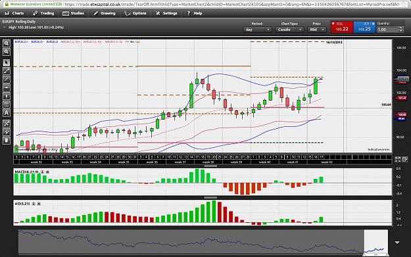Open the Drawing menu
The width and height of the screenshot is (411, 257).
[x=105, y=13]
